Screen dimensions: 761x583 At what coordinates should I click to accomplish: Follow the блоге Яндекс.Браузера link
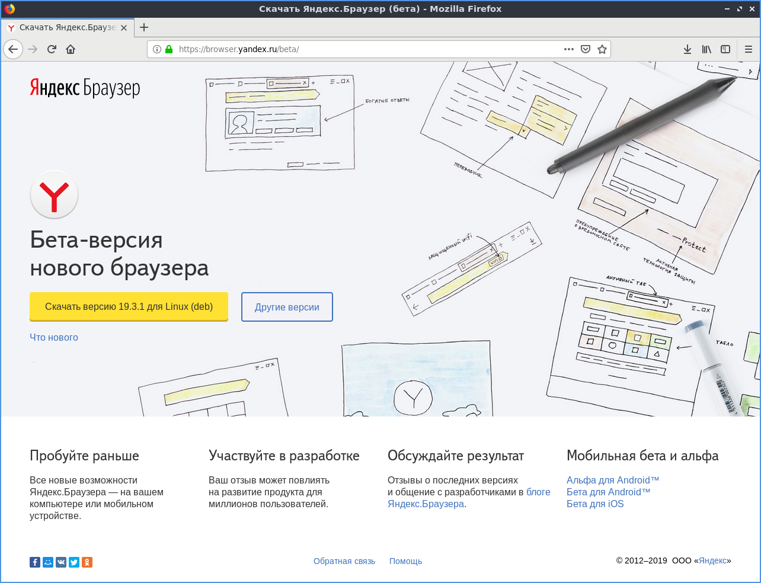[469, 498]
